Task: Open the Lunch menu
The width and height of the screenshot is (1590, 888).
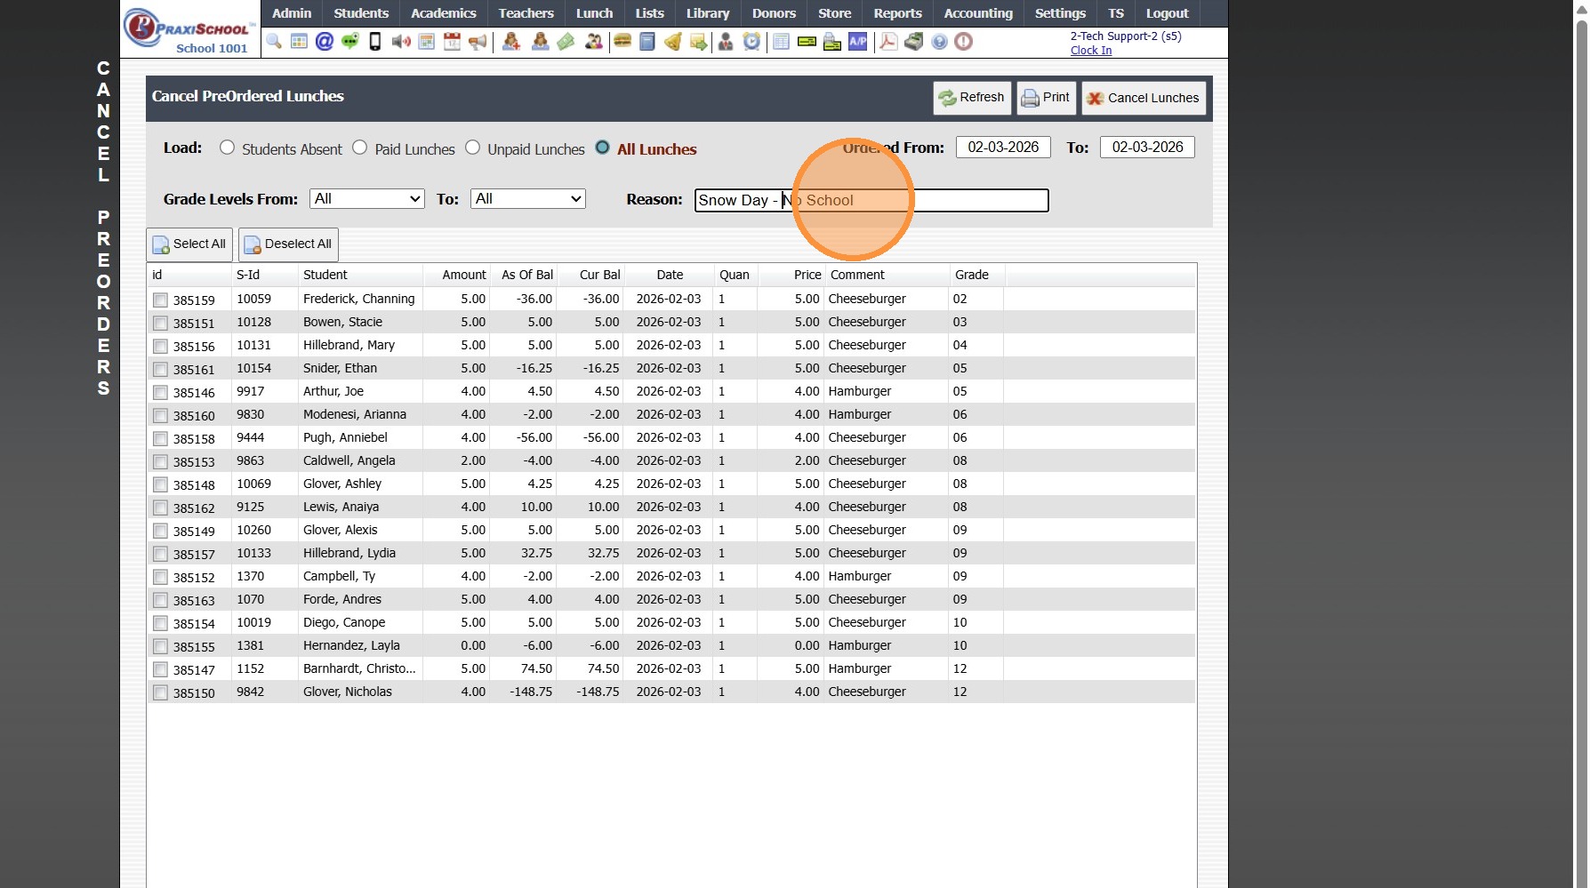Action: pos(594,13)
